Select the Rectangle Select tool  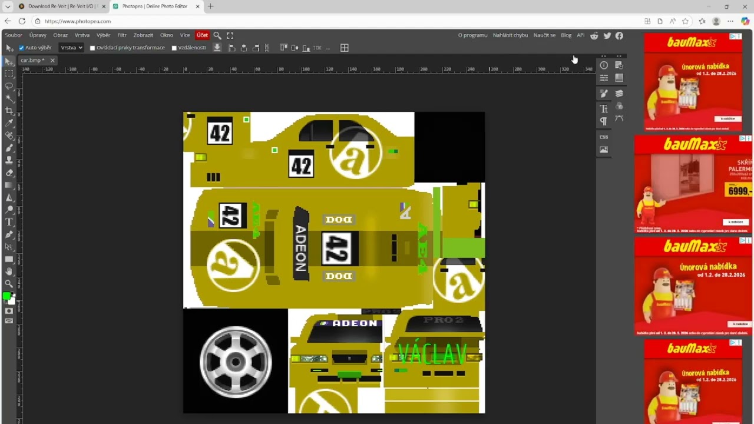(x=9, y=74)
